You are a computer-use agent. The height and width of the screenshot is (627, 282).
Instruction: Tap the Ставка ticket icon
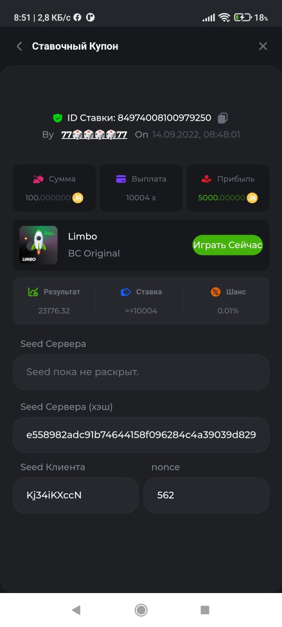(125, 292)
